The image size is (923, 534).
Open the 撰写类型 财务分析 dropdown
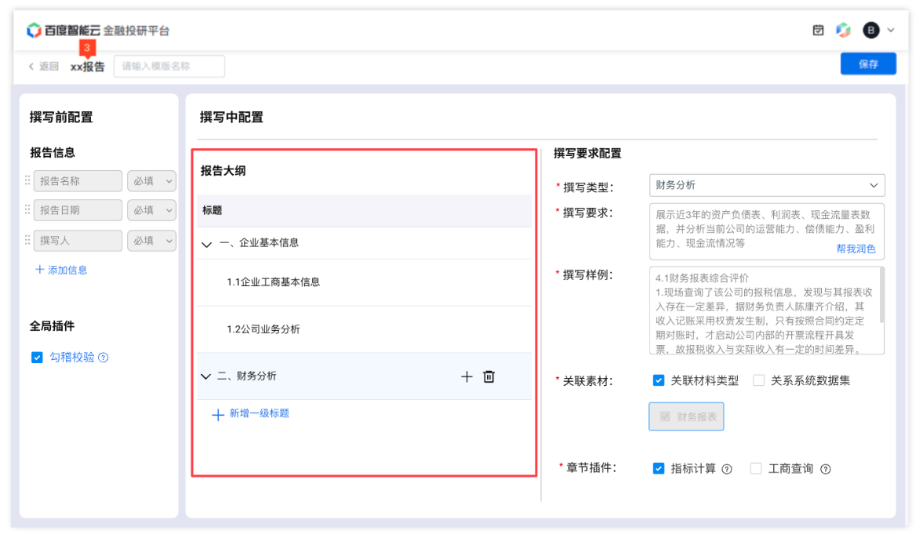(766, 186)
